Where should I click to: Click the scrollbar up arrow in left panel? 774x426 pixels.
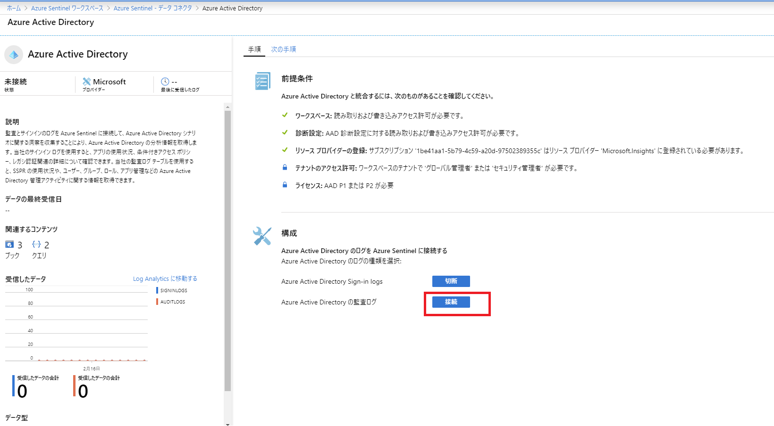pos(228,107)
